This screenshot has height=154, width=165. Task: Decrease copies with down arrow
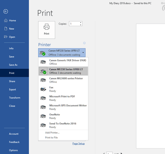click(81, 25)
